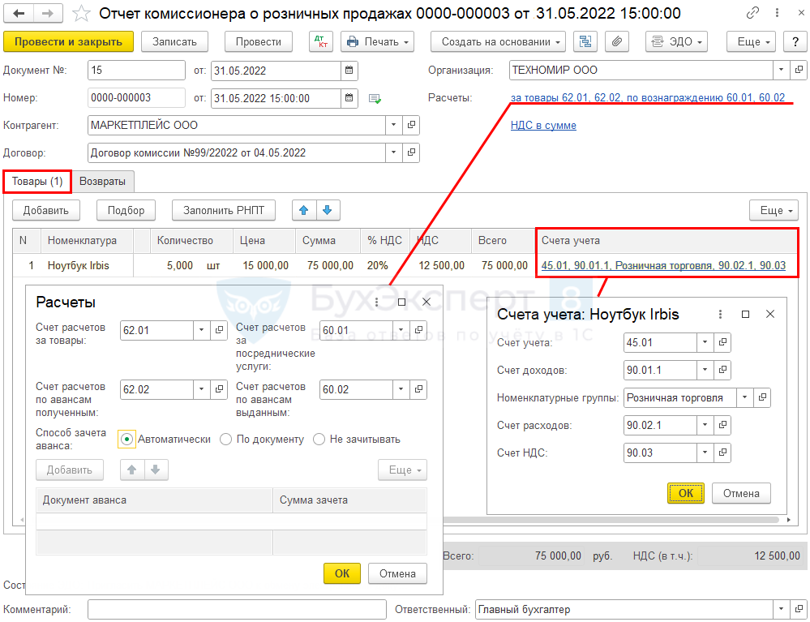Open Счета учета dialog three-dot menu

click(x=720, y=314)
